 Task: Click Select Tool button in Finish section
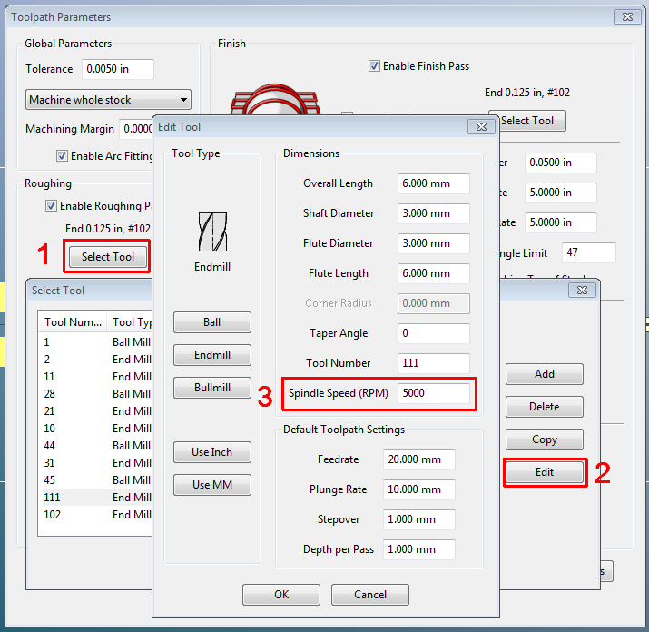click(x=526, y=121)
